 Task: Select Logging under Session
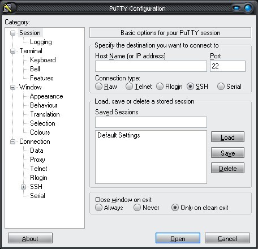[x=41, y=42]
